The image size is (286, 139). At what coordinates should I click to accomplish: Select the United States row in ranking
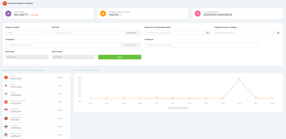(36, 135)
